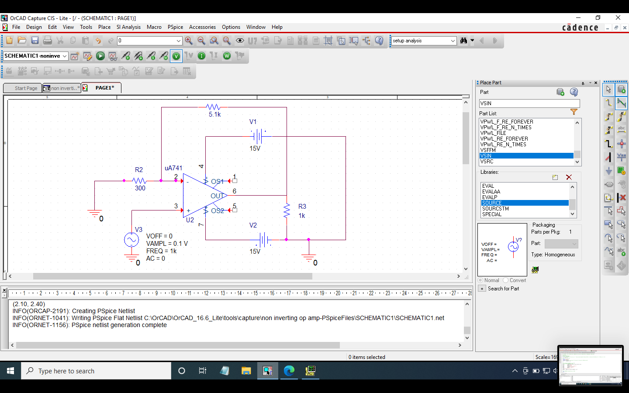Screen dimensions: 629x393
Task: Select VSRC in the Part List
Action: coord(487,162)
